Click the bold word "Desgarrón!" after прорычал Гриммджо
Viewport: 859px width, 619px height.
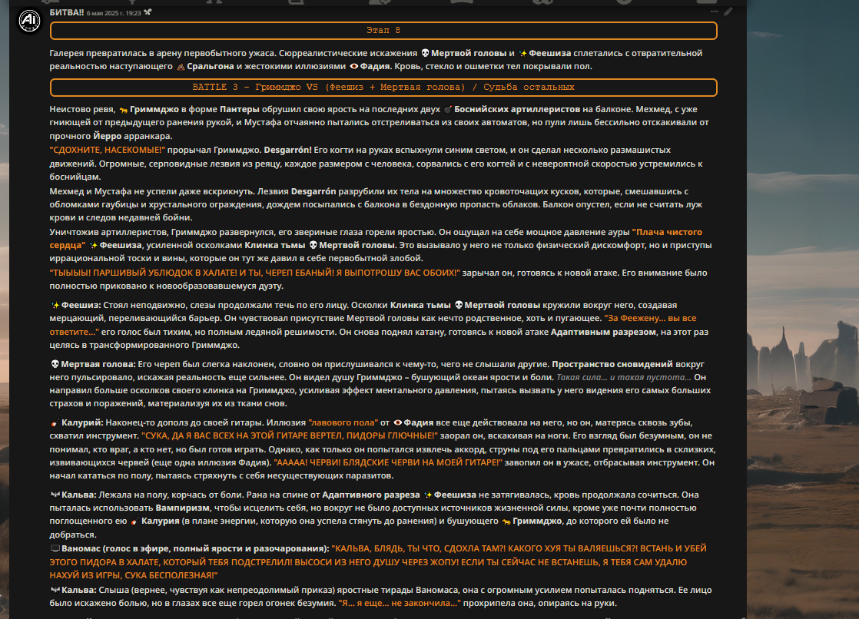[287, 150]
